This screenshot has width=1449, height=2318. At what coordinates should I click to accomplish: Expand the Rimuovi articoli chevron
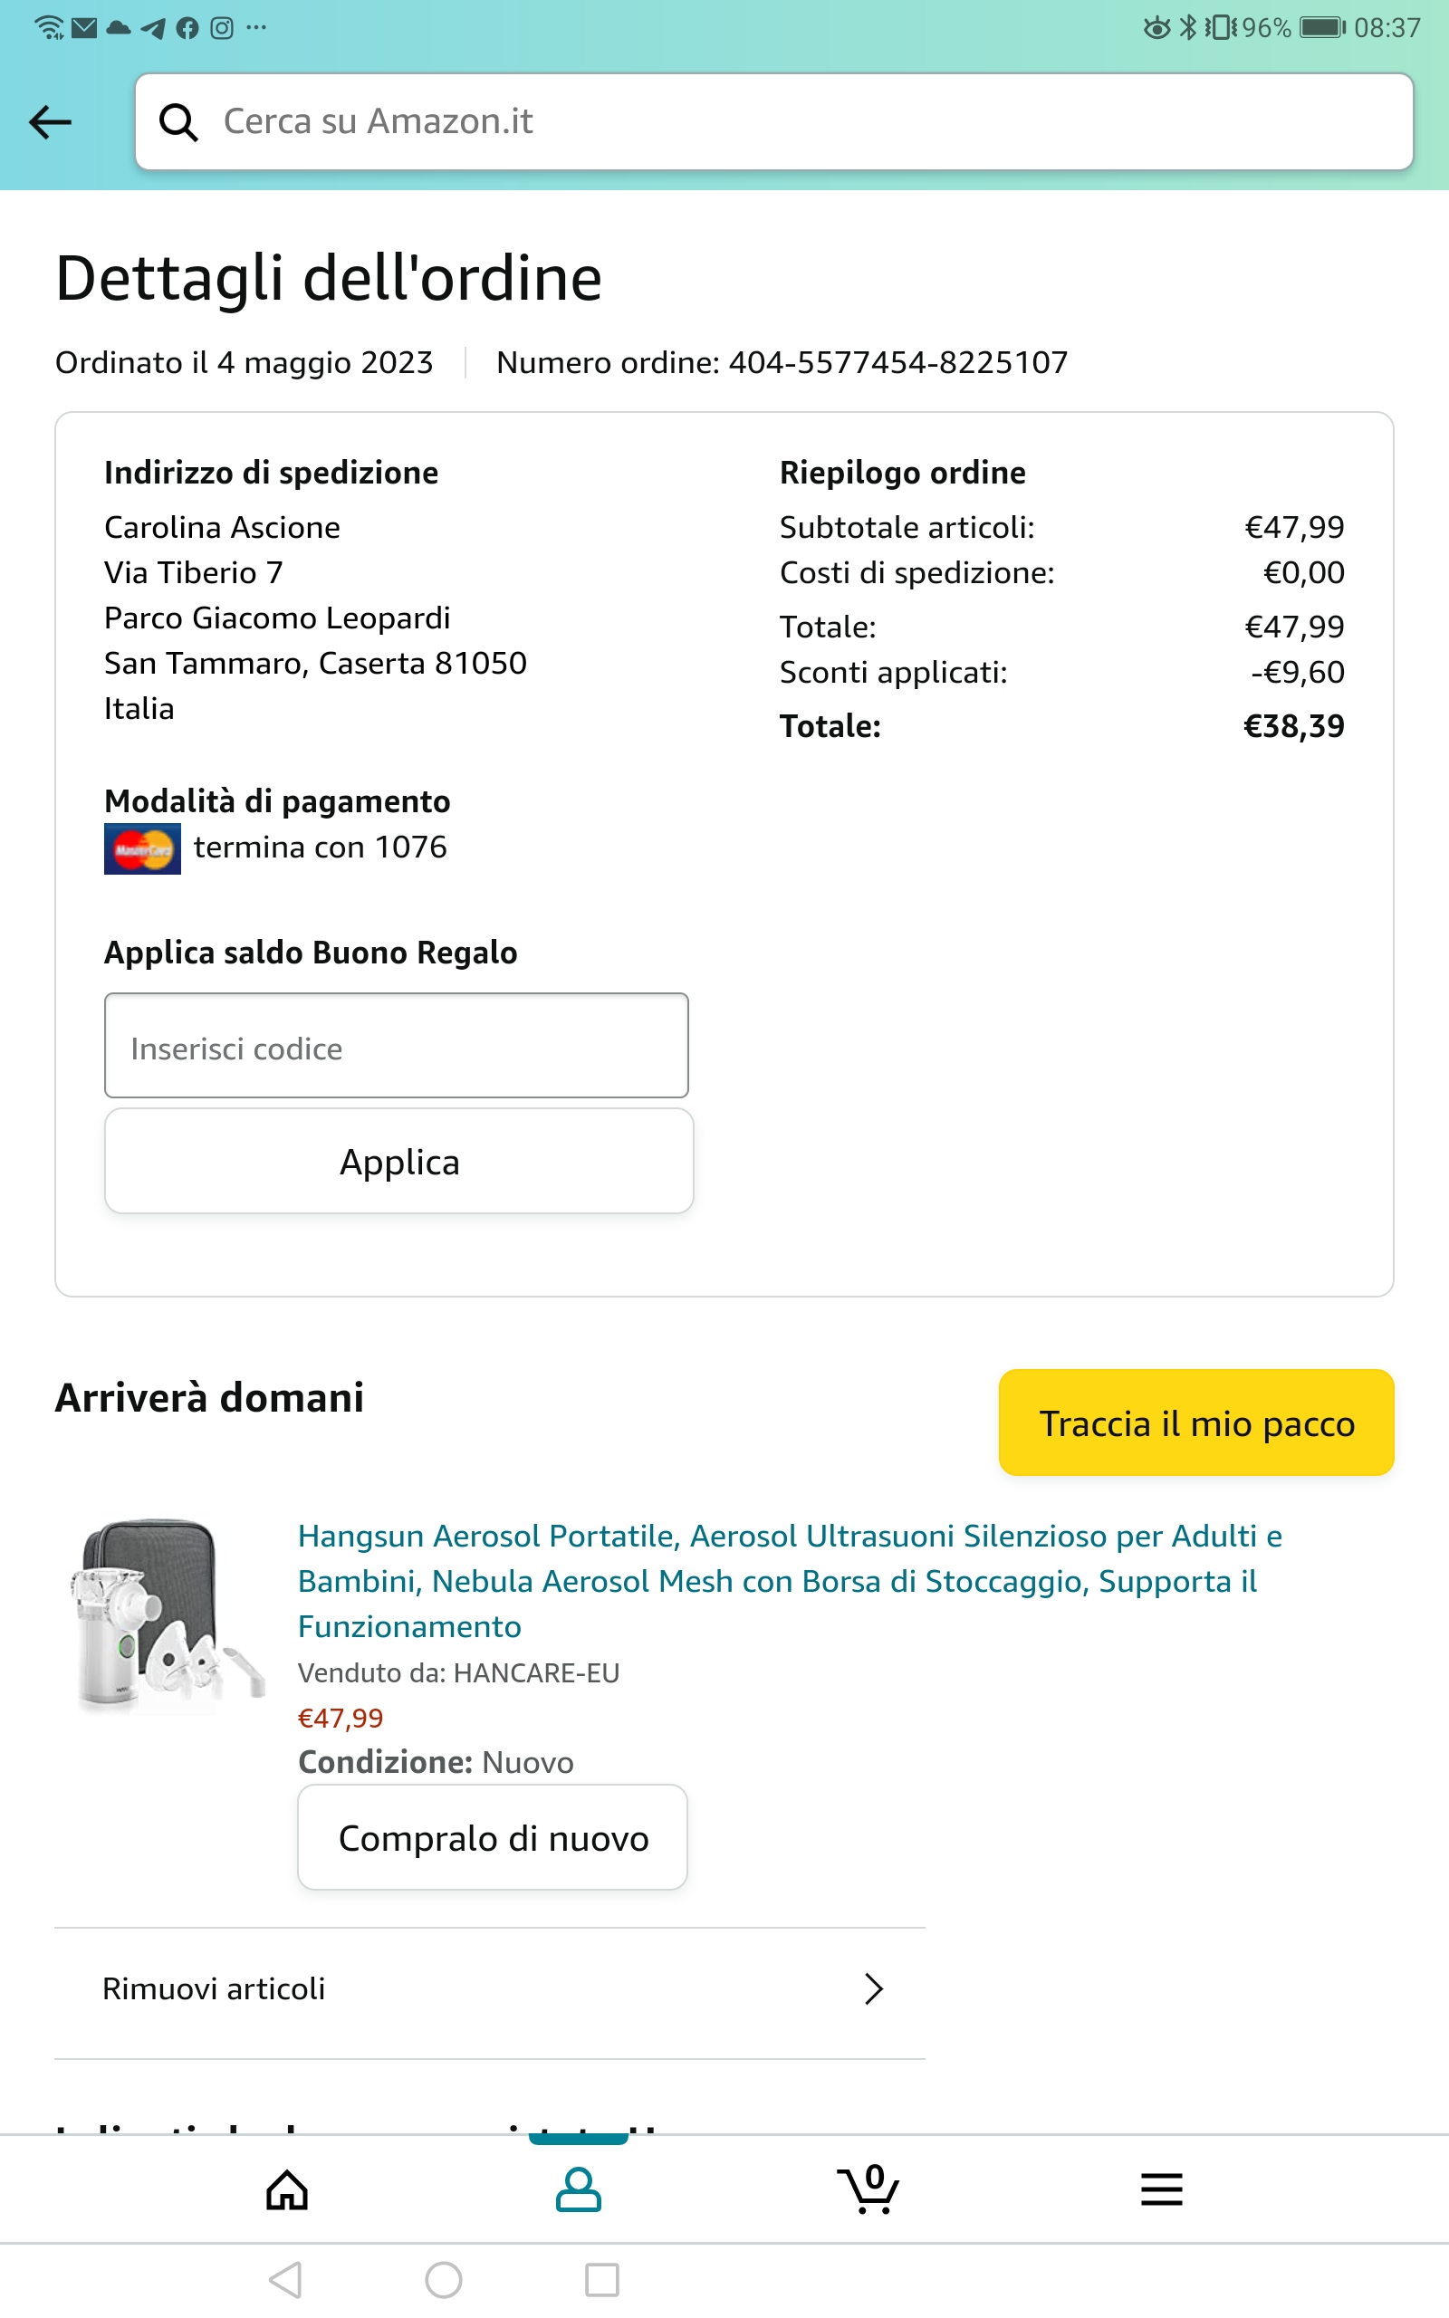click(873, 1989)
